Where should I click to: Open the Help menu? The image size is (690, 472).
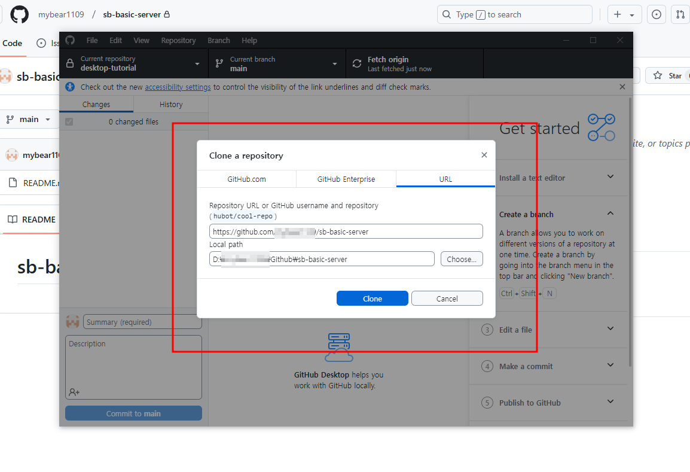[x=249, y=40]
